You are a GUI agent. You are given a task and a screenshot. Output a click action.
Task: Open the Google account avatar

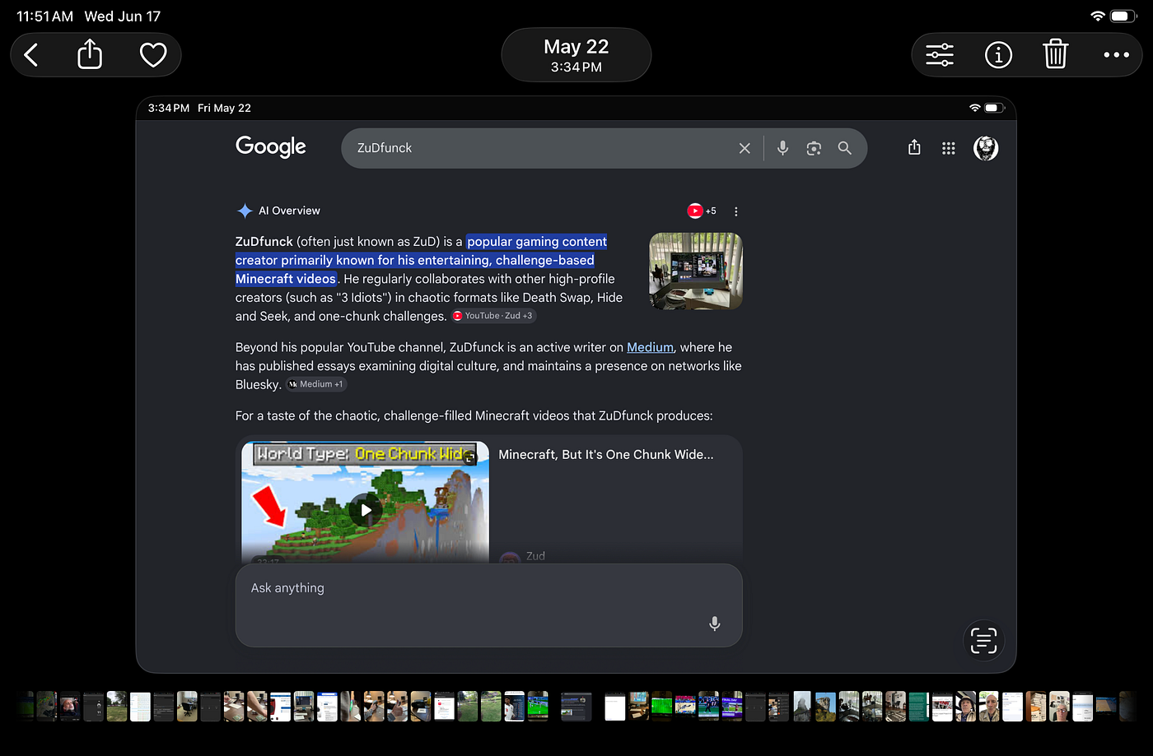click(x=986, y=148)
